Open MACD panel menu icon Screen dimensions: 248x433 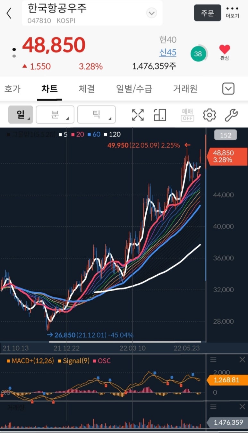tap(213, 360)
